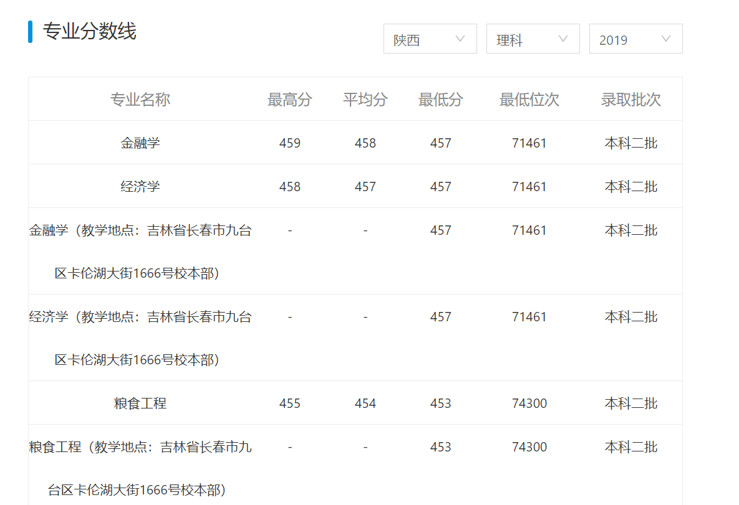Image resolution: width=739 pixels, height=505 pixels.
Task: Click the 平均分 column header
Action: coord(365,98)
